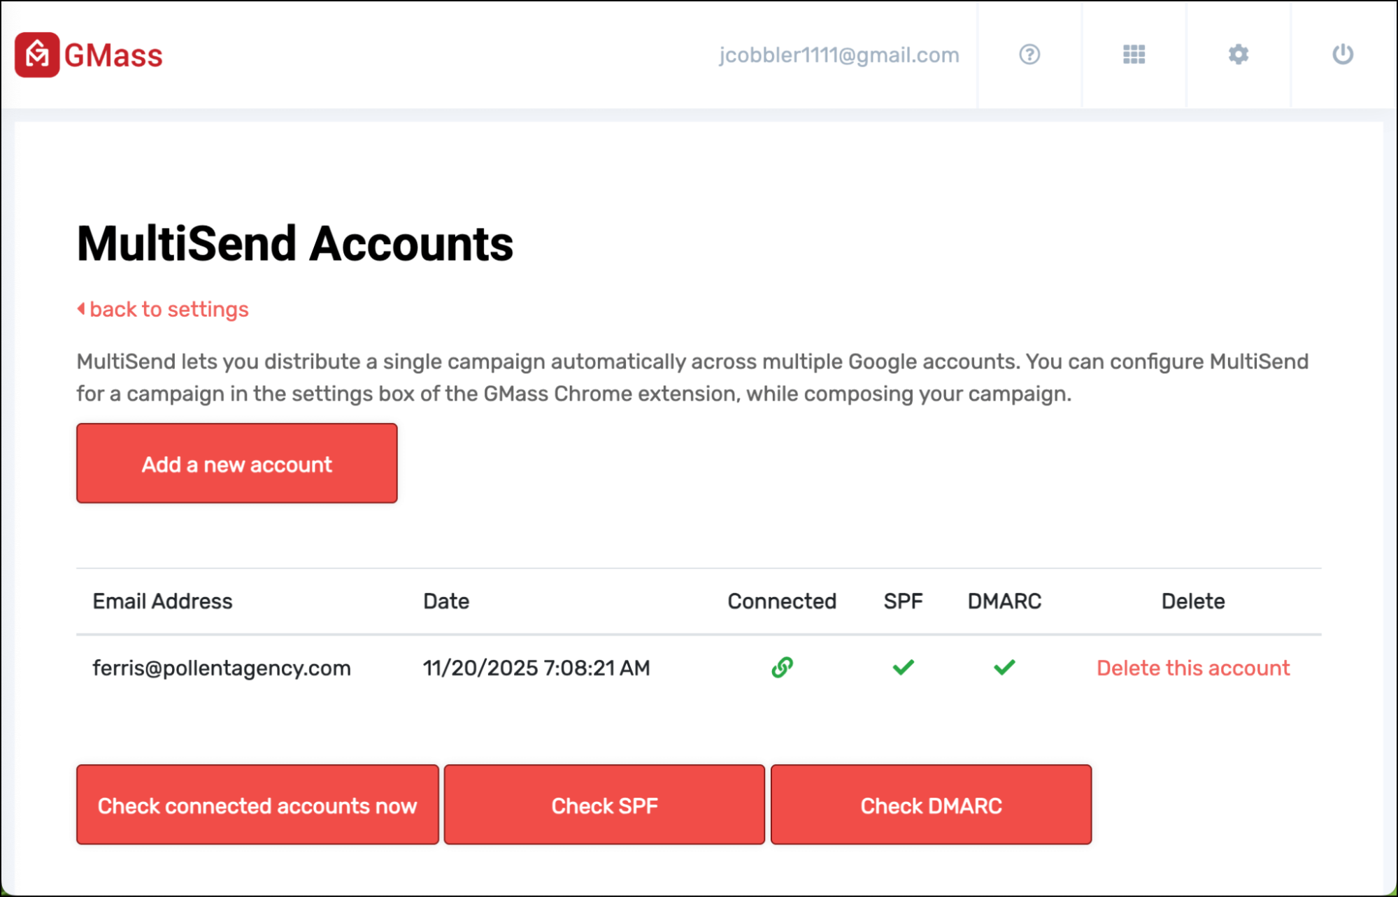
Task: Run the Check DMARC button
Action: point(931,805)
